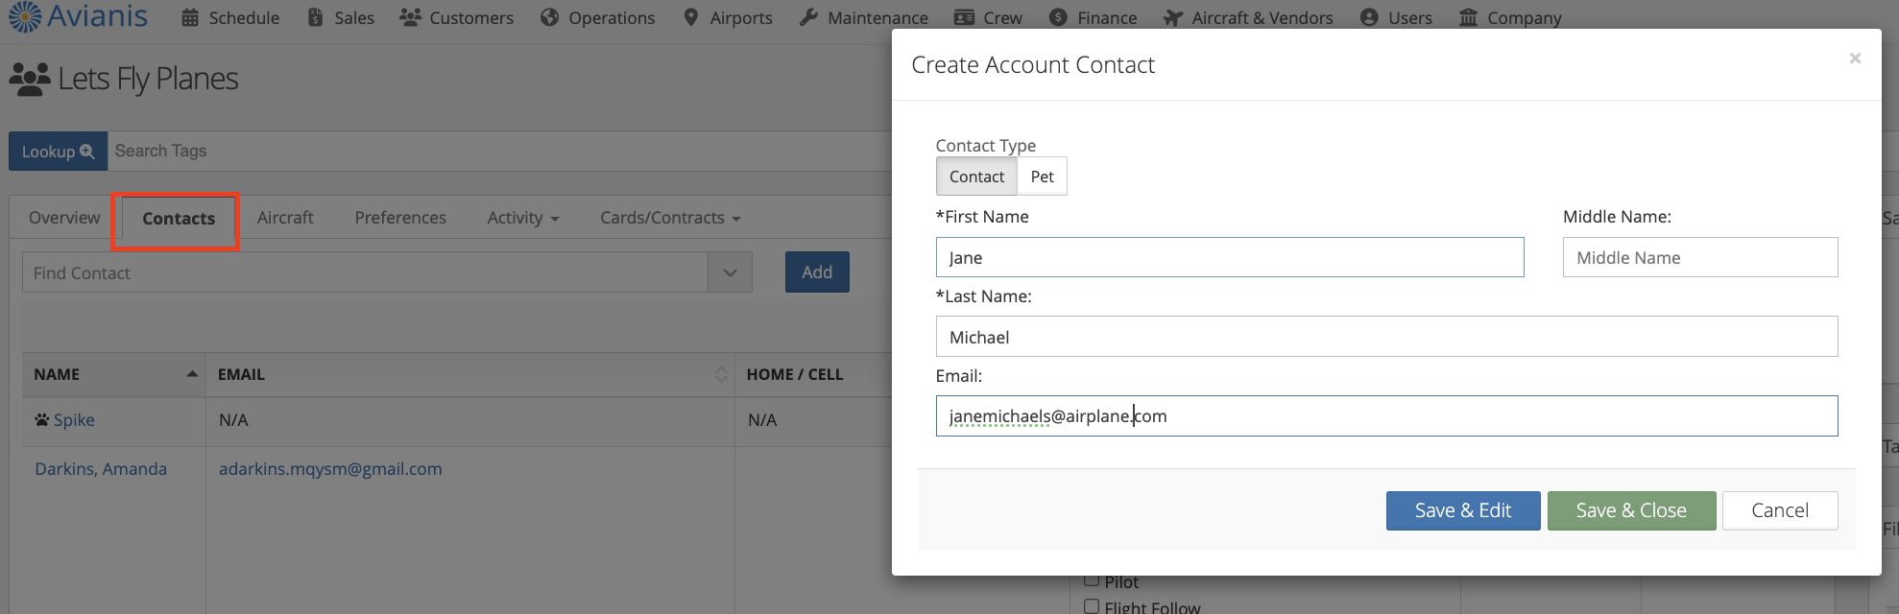Click the Customers people icon in navbar
Viewport: 1899px width, 614px height.
point(410,18)
